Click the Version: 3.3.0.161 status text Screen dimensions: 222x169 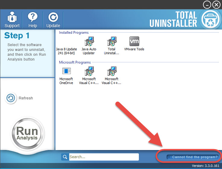click(205, 166)
